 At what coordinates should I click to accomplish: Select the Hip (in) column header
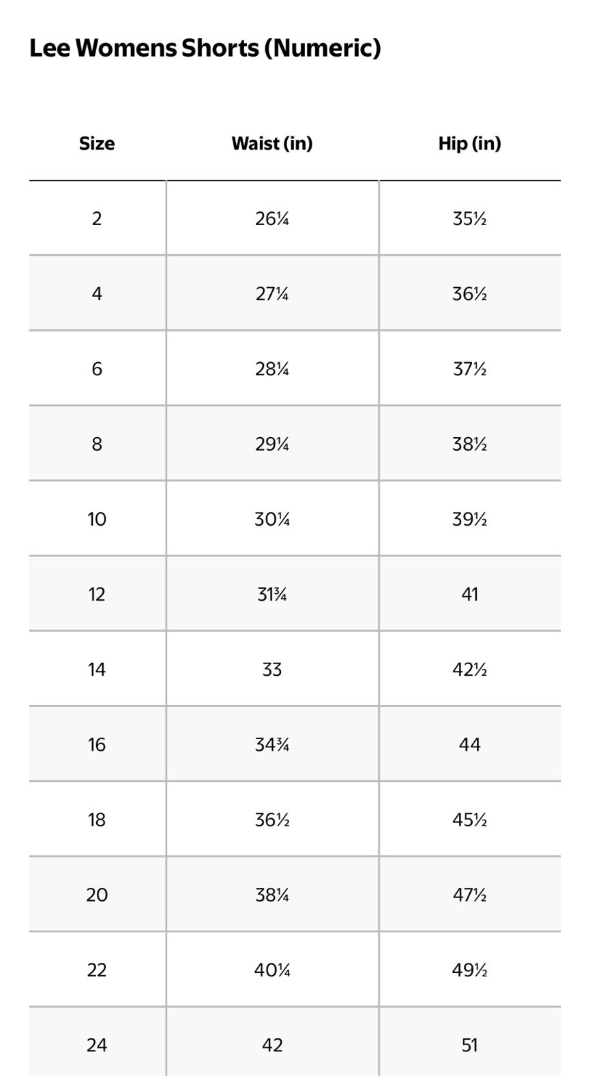[x=470, y=143]
